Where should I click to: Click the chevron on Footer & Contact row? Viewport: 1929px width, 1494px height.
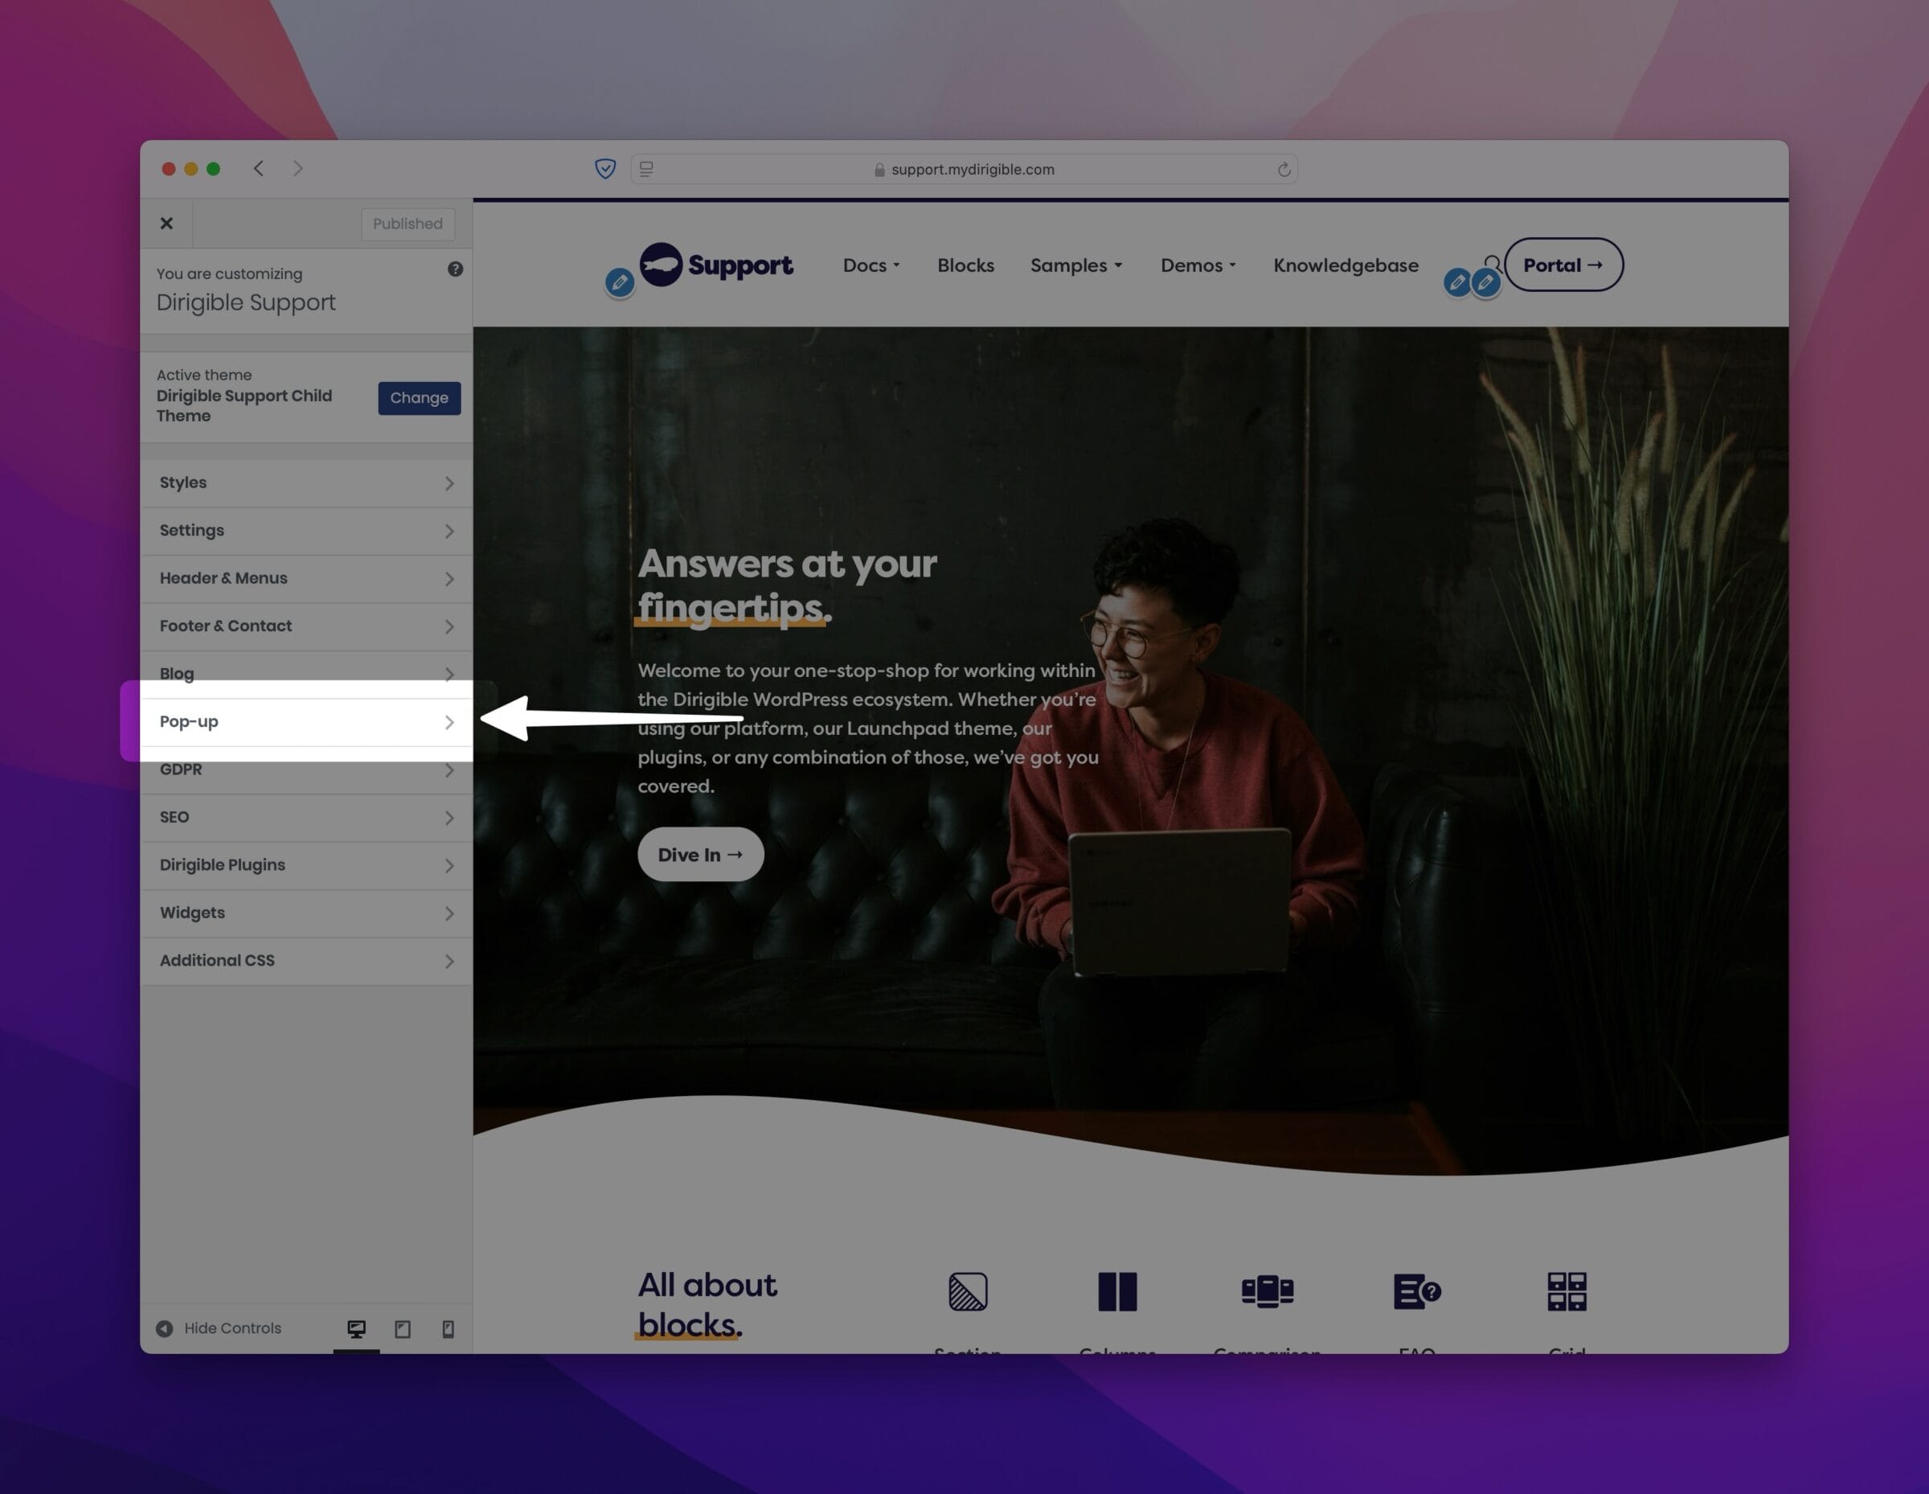click(448, 626)
